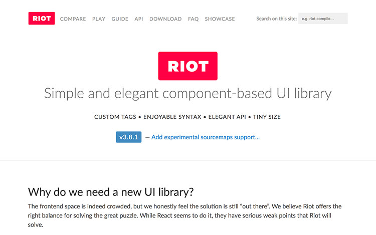Screen dimensions: 376x235
Task: Click the small RIOT logo in navbar
Action: coord(42,19)
